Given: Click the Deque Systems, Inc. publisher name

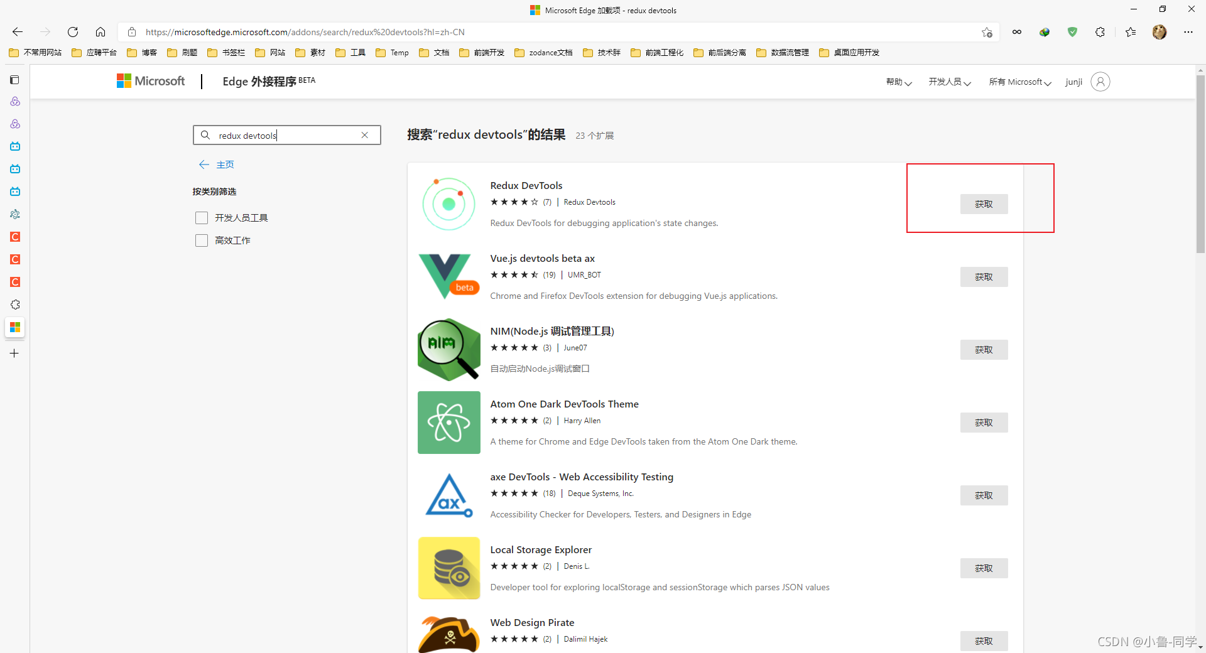Looking at the screenshot, I should click(600, 494).
